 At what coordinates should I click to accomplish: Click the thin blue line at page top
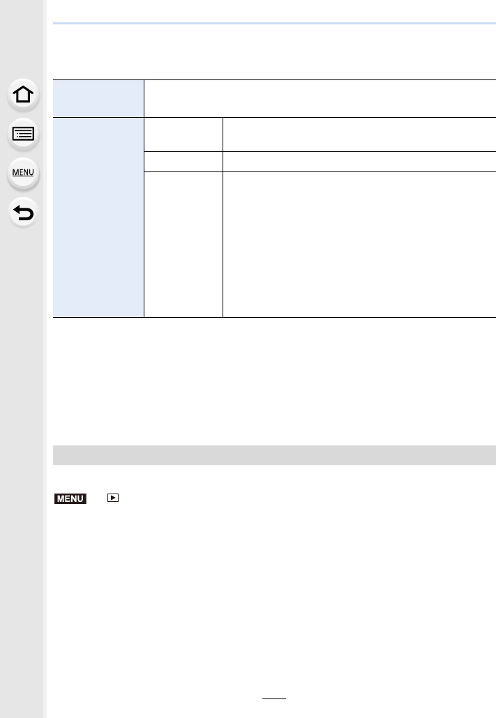(x=274, y=24)
